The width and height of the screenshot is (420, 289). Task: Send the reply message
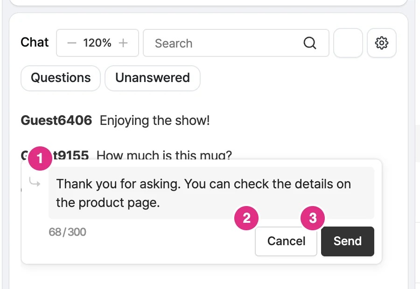click(x=347, y=241)
